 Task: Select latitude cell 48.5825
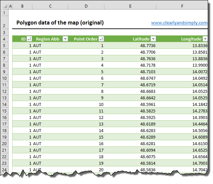(130, 111)
